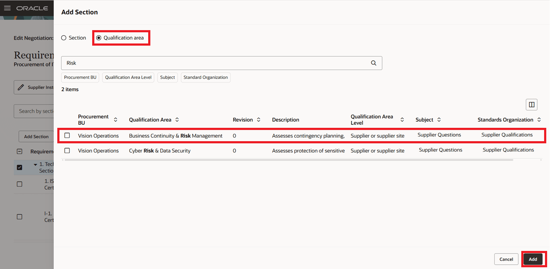Click the Supplier Instructions button
The height and width of the screenshot is (269, 551).
click(34, 87)
